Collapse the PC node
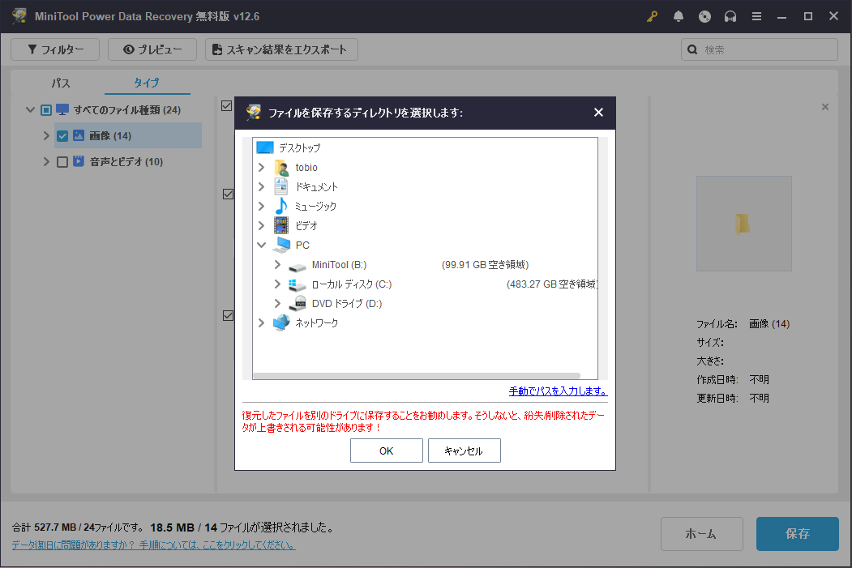The image size is (852, 568). (x=261, y=245)
